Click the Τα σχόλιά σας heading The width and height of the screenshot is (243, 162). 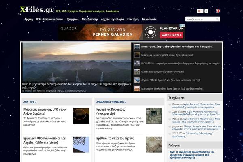176,98
